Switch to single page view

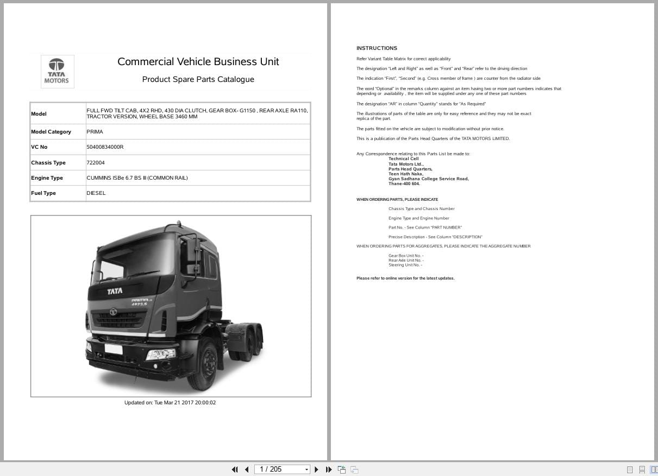630,470
